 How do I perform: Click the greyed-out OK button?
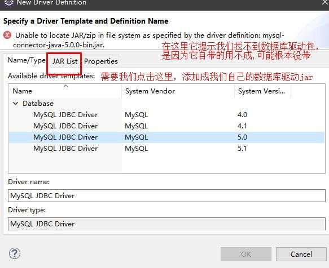point(246,254)
